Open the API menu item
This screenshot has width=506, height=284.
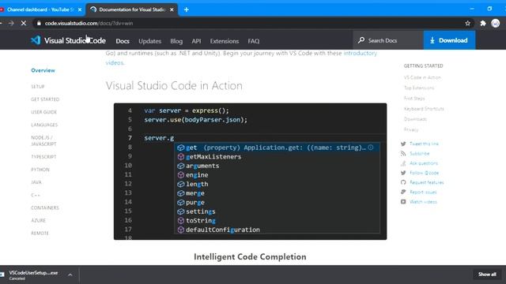tap(196, 41)
